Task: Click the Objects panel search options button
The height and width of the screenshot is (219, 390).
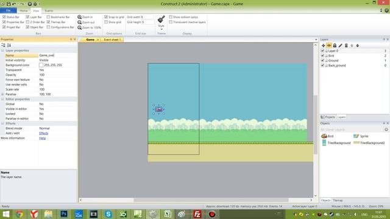Action: pos(386,130)
